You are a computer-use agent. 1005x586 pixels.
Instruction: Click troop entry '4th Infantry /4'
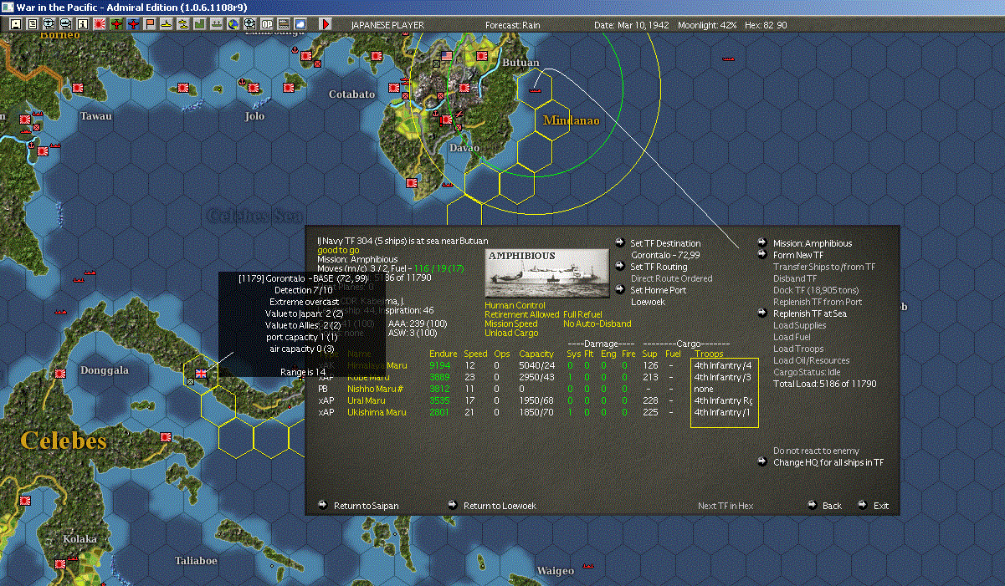(x=723, y=366)
